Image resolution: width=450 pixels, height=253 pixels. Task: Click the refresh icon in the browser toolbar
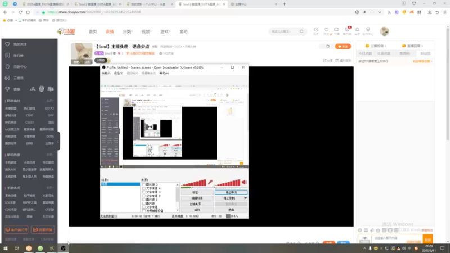click(20, 12)
